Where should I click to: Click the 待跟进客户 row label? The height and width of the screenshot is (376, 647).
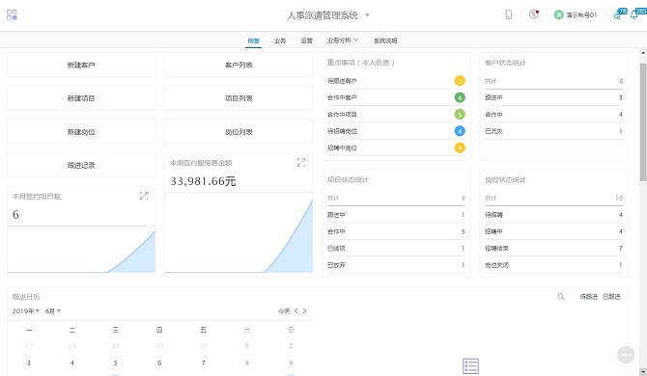(342, 81)
